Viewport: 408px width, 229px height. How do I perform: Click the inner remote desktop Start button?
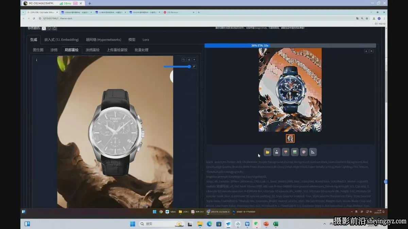tap(154, 212)
